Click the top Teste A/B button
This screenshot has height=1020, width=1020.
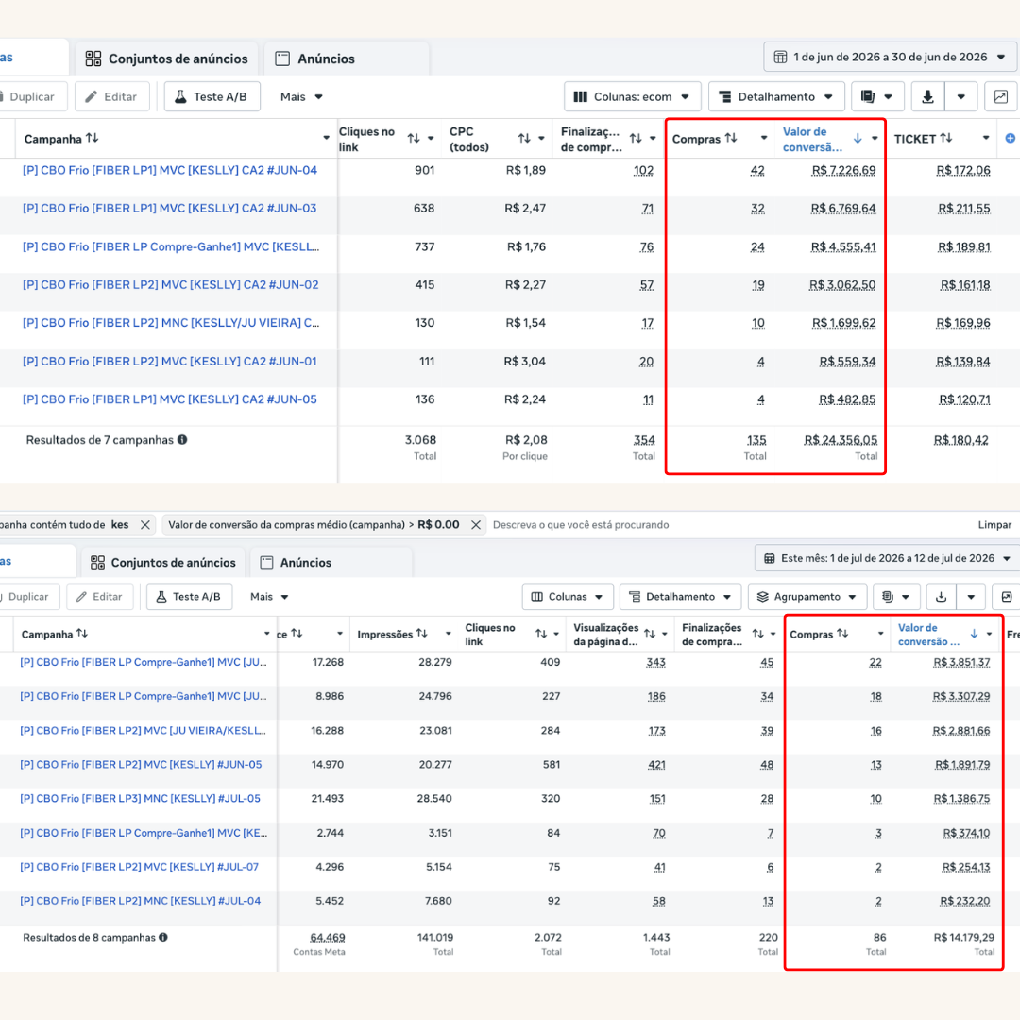point(212,97)
